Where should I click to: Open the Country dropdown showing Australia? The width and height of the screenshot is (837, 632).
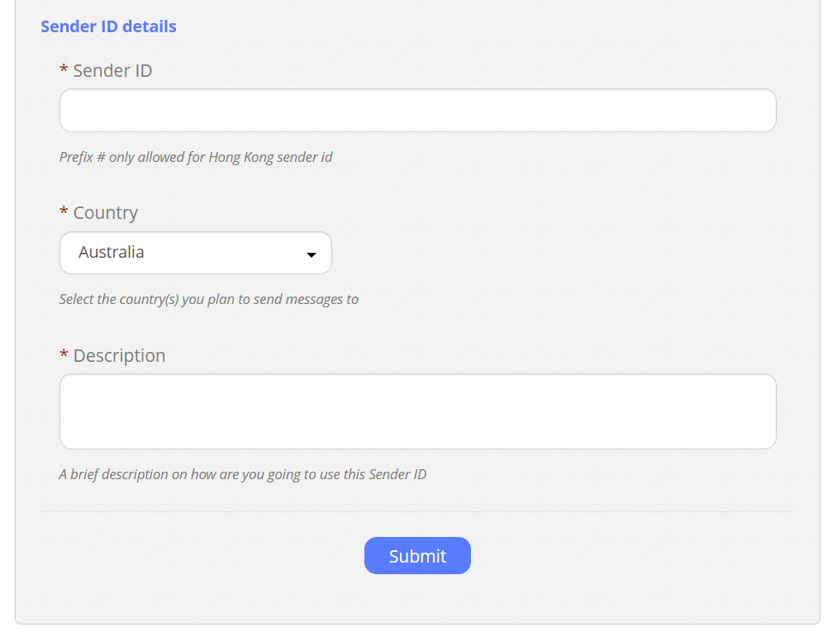tap(195, 253)
